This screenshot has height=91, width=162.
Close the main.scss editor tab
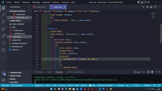point(65,7)
